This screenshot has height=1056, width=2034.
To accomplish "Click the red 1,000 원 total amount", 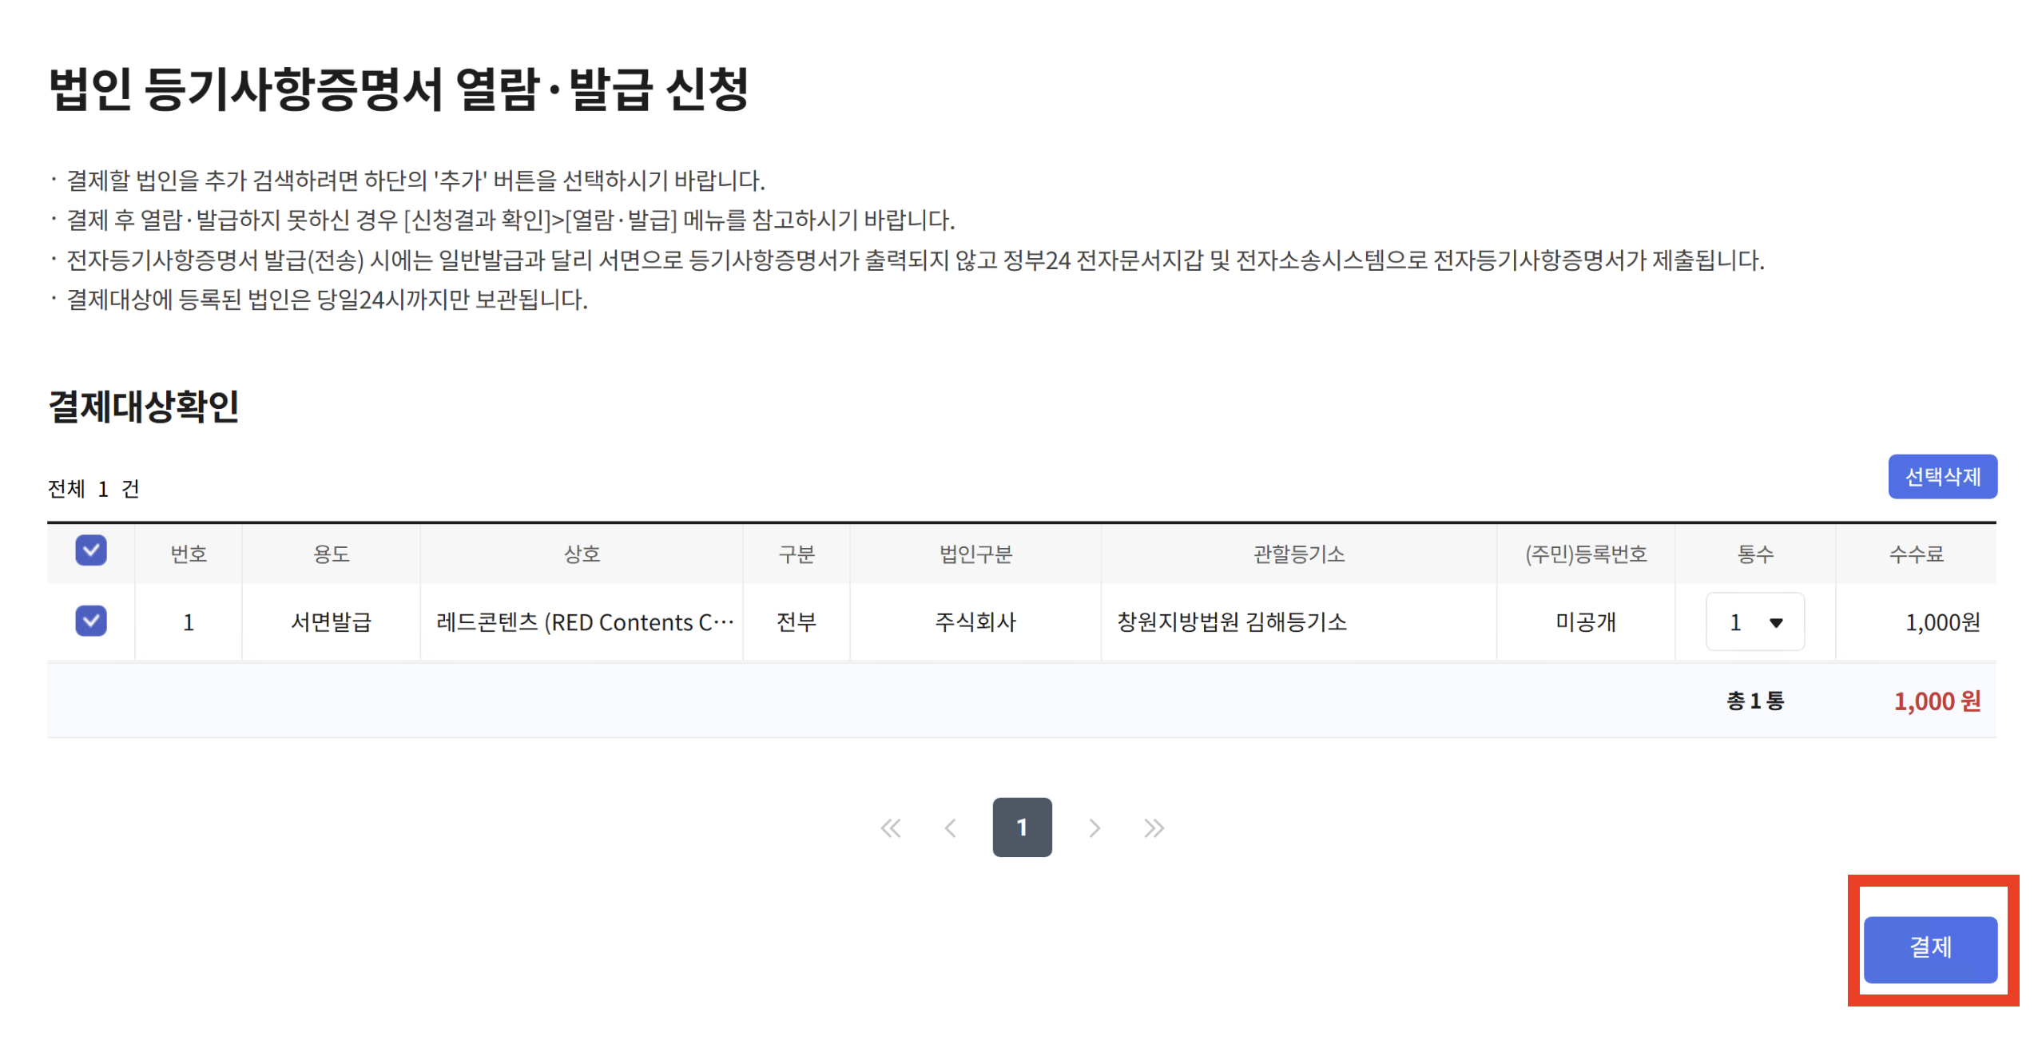I will [x=1937, y=701].
